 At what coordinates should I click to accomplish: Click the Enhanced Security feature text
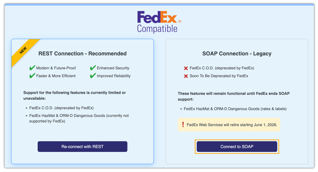(113, 68)
